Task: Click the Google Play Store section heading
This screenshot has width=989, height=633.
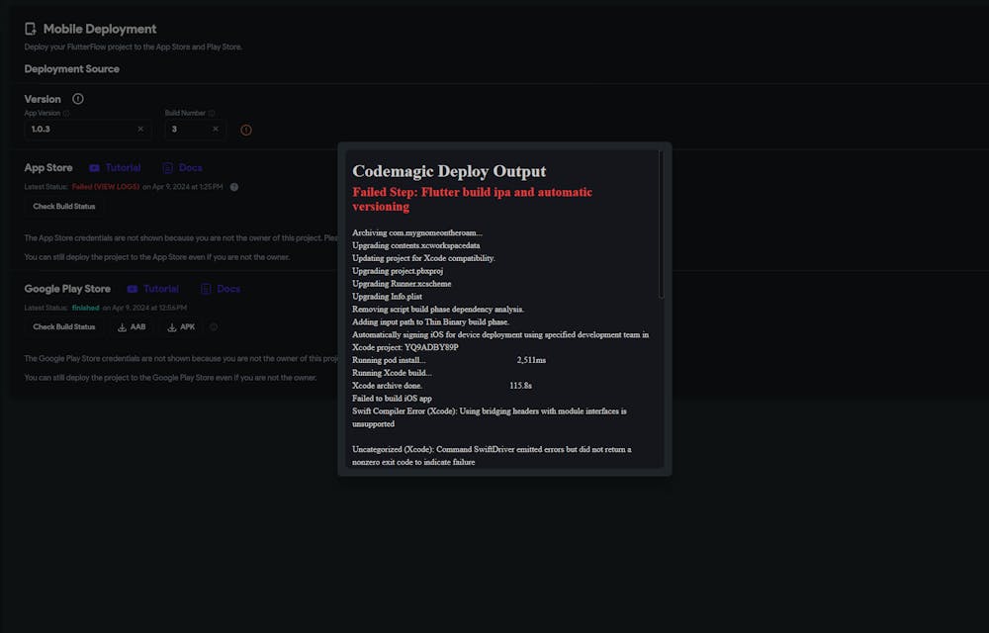Action: [67, 289]
